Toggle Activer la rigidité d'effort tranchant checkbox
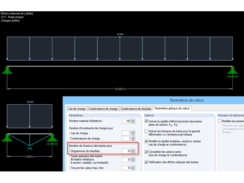Screen dimensions: 244x183 tap(146, 121)
